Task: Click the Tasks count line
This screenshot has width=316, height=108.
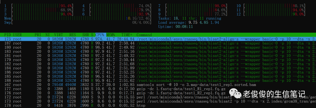Action: (x=190, y=18)
